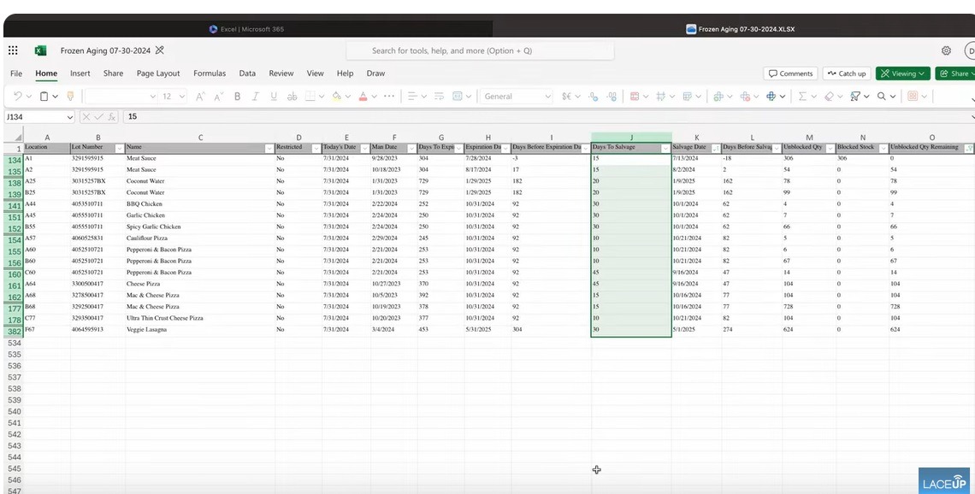Apply fill color to selection
Viewport: 975px width, 494px height.
(336, 96)
